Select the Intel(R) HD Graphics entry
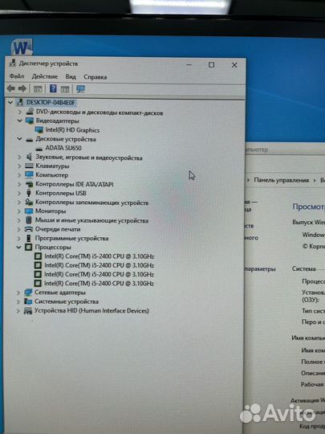This screenshot has height=434, width=325. tap(72, 130)
